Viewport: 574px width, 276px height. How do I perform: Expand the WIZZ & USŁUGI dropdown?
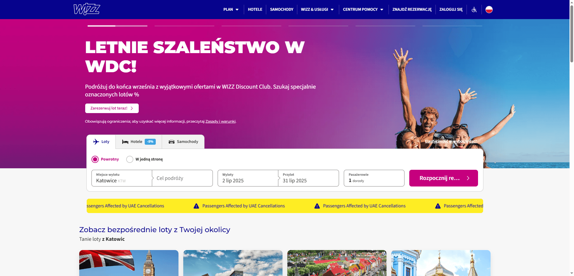click(317, 10)
